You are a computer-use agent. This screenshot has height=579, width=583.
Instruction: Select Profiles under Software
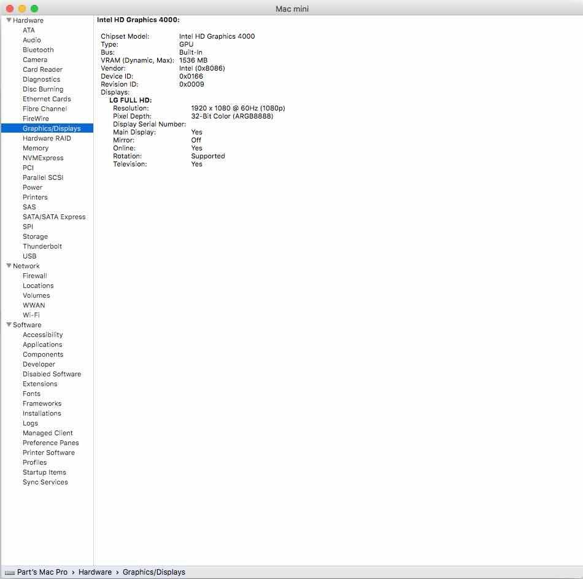tap(34, 462)
